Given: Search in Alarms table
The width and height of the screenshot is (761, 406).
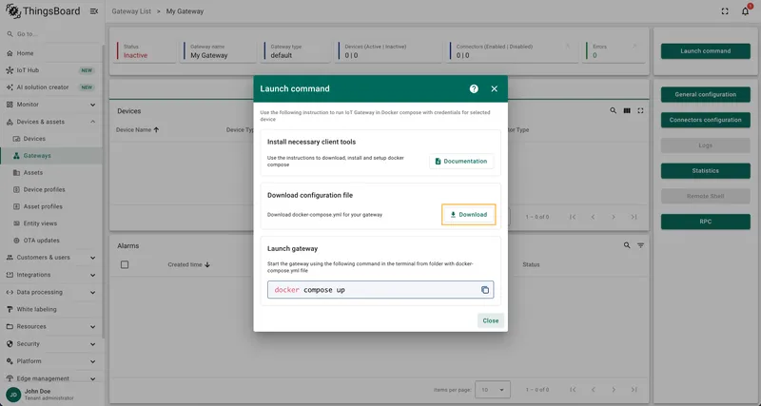Looking at the screenshot, I should tap(627, 245).
